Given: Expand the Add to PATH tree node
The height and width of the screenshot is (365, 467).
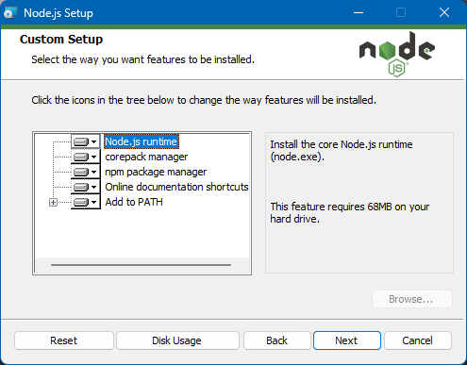Looking at the screenshot, I should (x=53, y=203).
